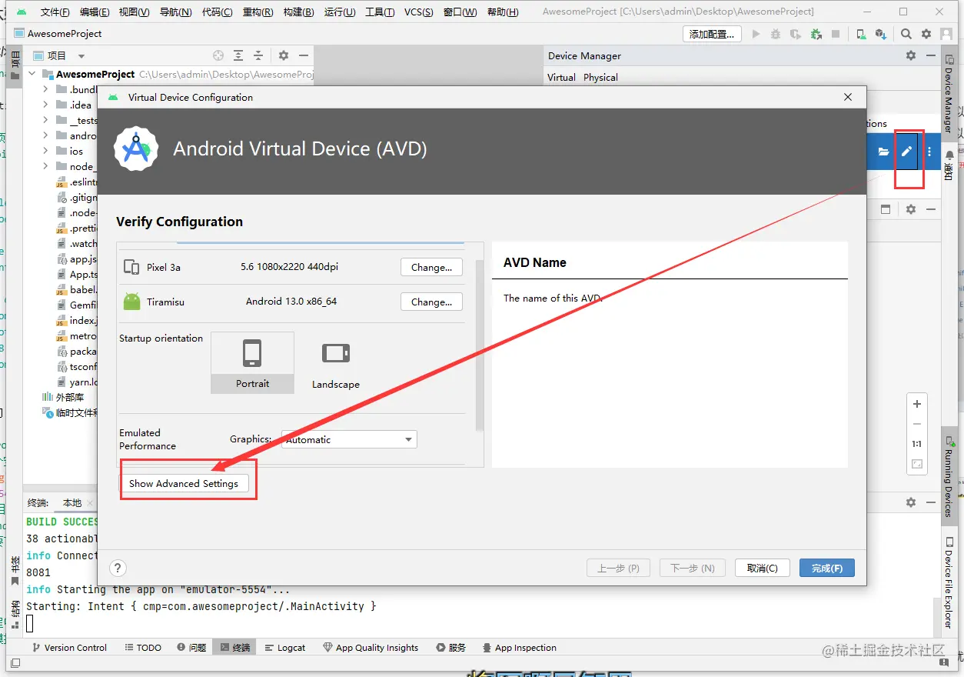Open SDK Manager cube icon in toolbar

[x=881, y=34]
